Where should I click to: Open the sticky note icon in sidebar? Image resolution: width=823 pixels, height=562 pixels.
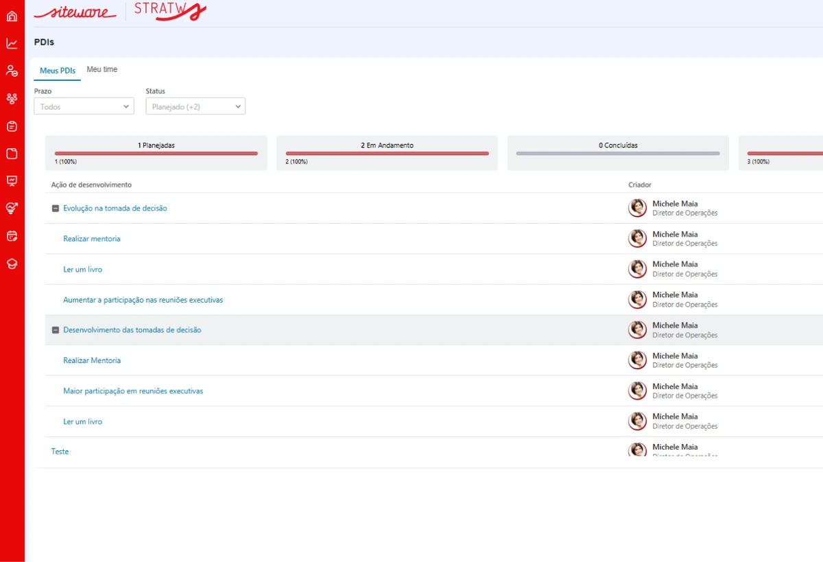point(12,154)
